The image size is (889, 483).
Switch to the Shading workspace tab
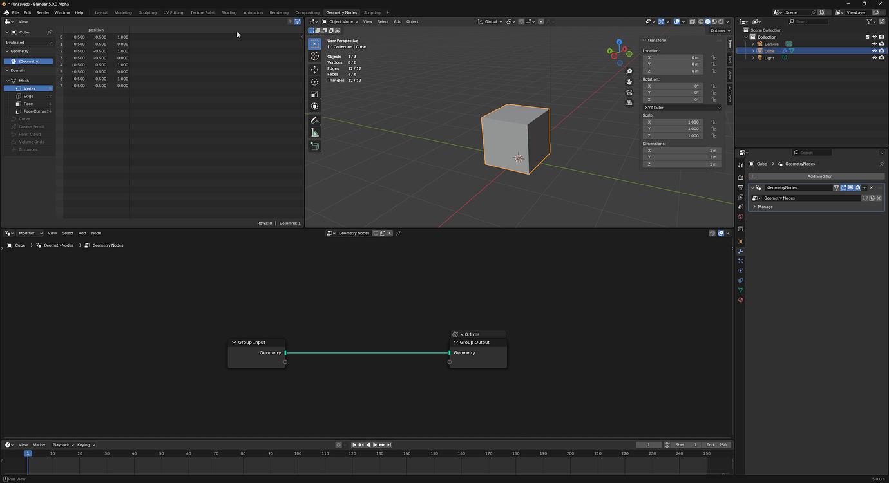(229, 12)
